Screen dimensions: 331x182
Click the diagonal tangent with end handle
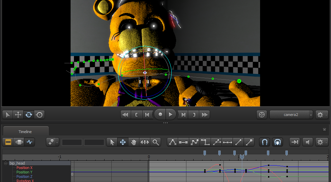point(249,142)
